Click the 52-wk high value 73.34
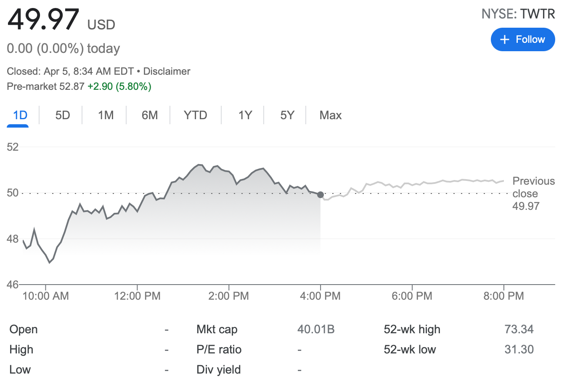588x387 pixels. point(519,329)
